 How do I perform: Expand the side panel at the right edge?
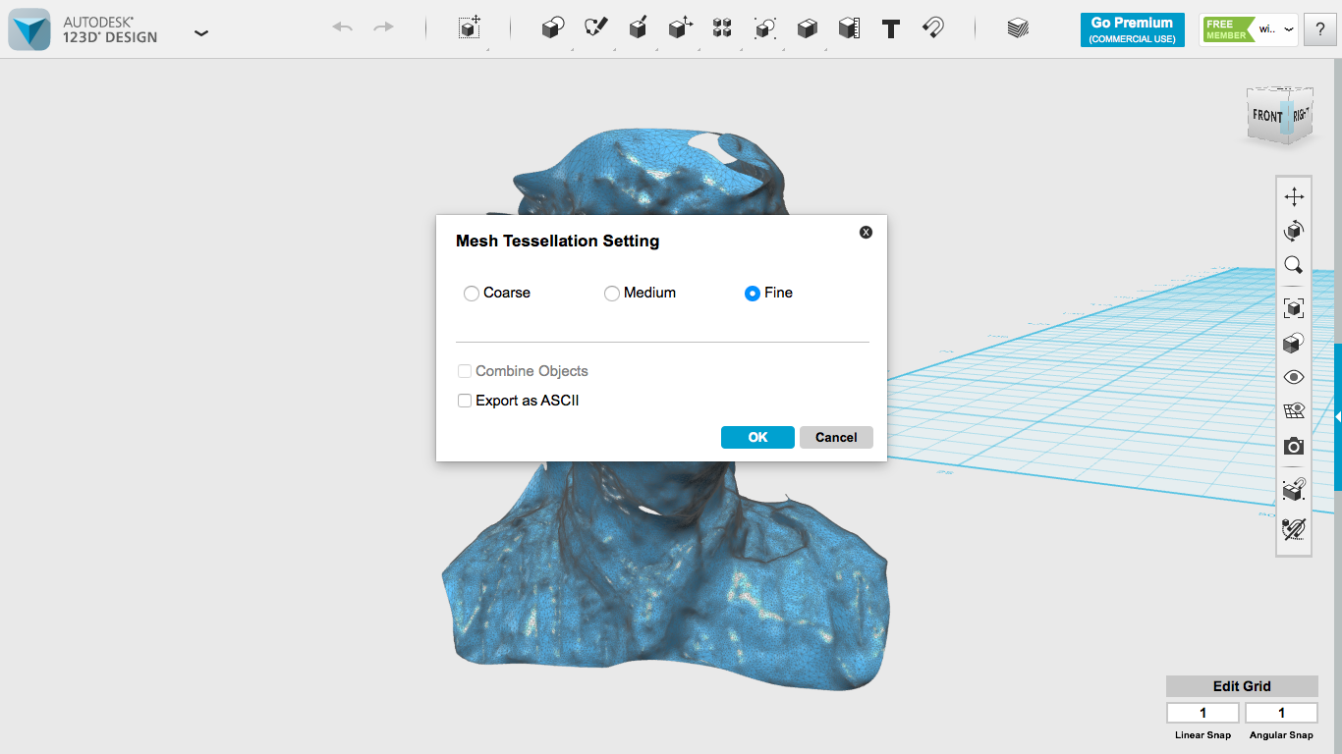pyautogui.click(x=1338, y=416)
